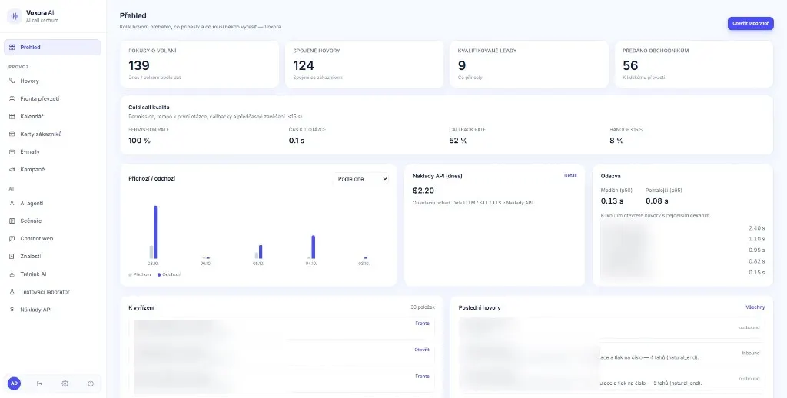Open Náklady API via the dollar icon
This screenshot has height=398, width=787.
point(12,310)
